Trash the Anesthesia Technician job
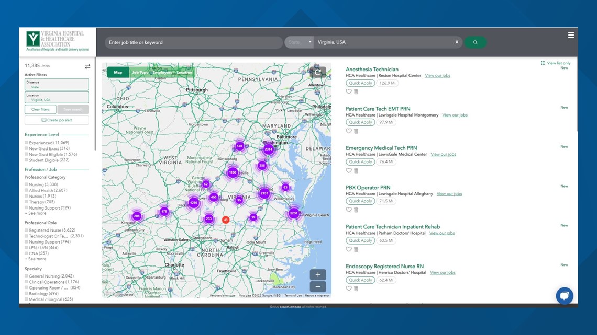The height and width of the screenshot is (335, 597). 356,91
